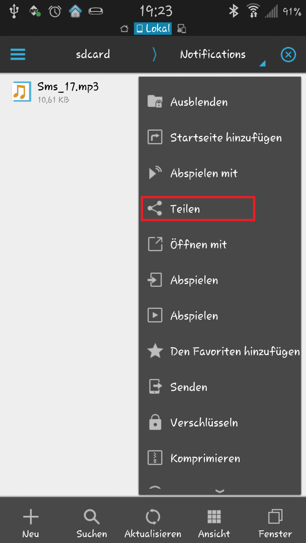Choose Startseite hinzufügen menu entry

coord(219,138)
